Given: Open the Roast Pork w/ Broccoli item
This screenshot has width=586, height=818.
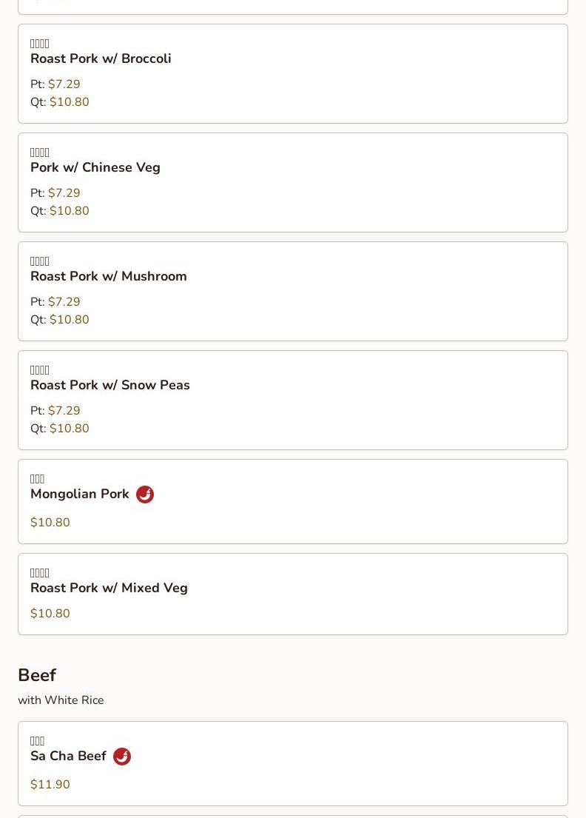Looking at the screenshot, I should coord(101,58).
